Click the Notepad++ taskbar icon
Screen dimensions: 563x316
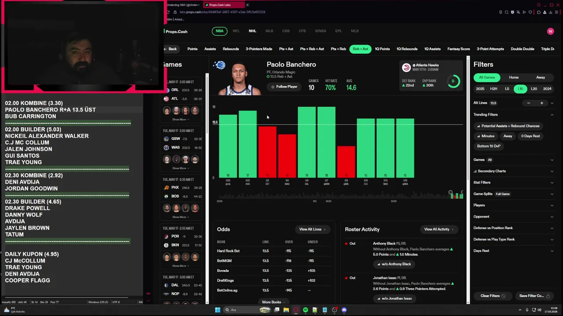coord(315,310)
